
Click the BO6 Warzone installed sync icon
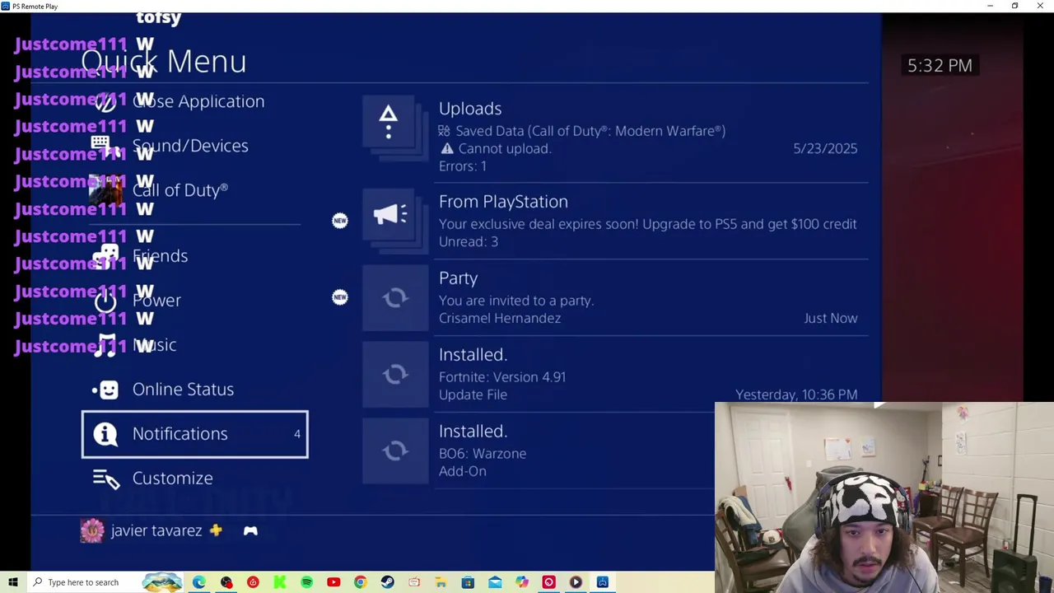click(x=395, y=451)
